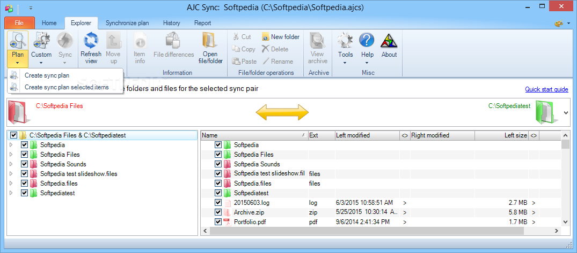
Task: Expand Softpedia test slideshow.files tree node
Action: coord(11,173)
